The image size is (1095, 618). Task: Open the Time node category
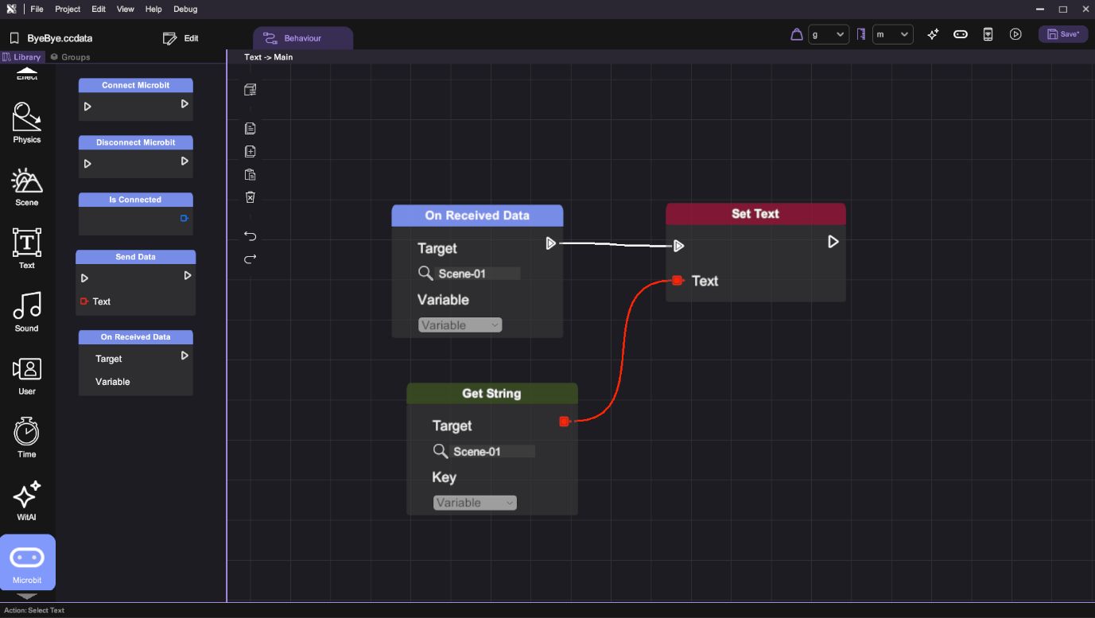pyautogui.click(x=26, y=437)
